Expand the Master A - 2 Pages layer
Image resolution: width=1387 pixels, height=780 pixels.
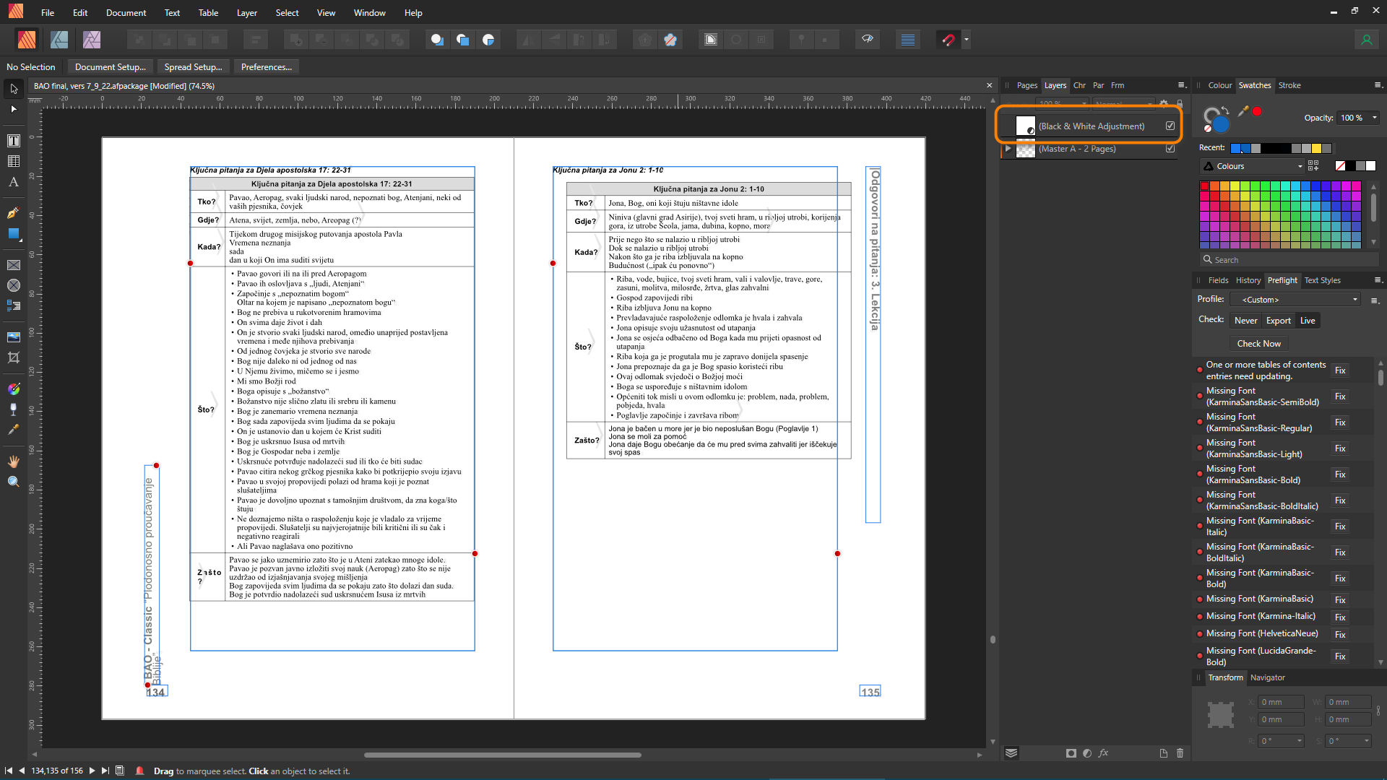[x=1008, y=149]
